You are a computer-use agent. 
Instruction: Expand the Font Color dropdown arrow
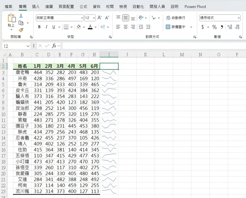pos(95,27)
